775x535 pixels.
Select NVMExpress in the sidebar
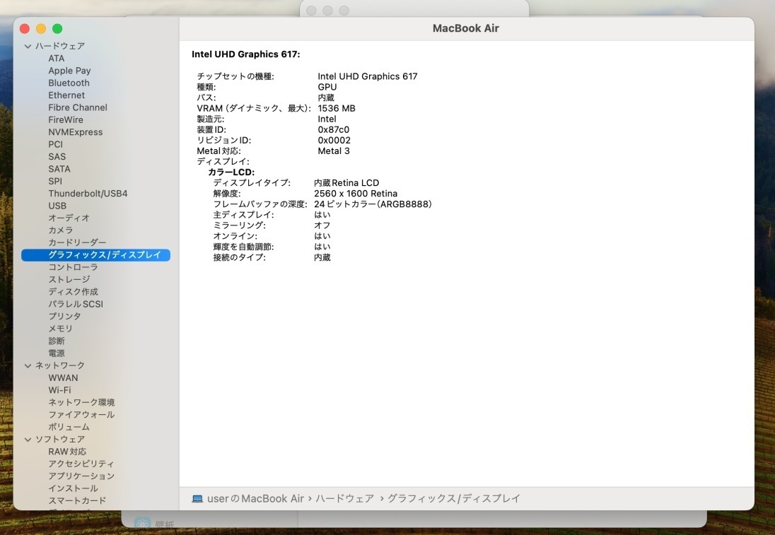pos(76,132)
